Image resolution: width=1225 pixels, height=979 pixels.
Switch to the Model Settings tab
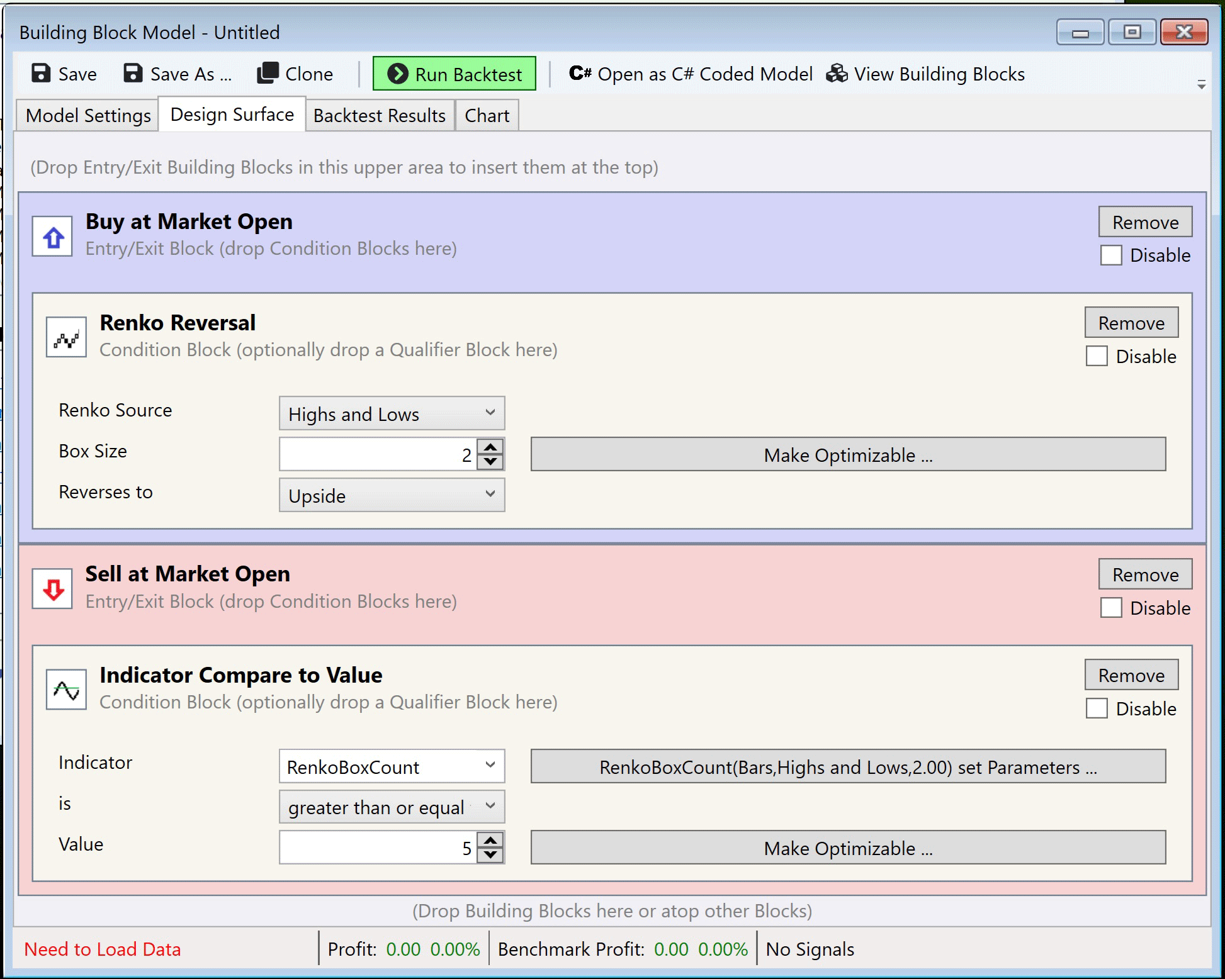point(87,116)
